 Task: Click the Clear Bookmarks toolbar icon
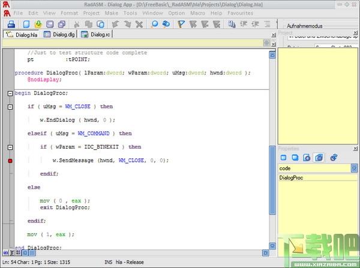(x=217, y=24)
